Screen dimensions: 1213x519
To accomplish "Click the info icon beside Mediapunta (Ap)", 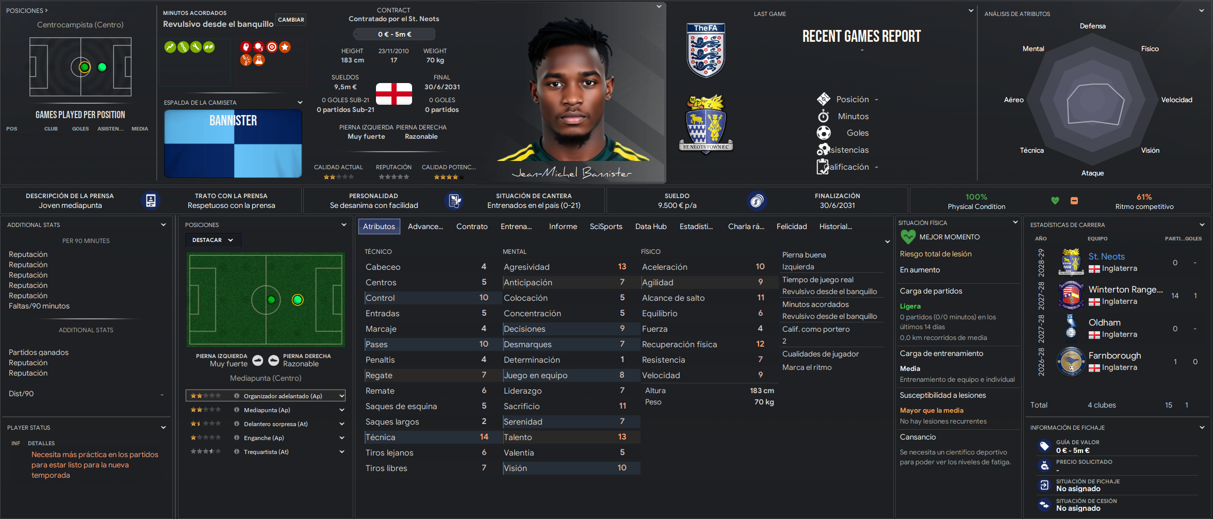I will [x=237, y=410].
